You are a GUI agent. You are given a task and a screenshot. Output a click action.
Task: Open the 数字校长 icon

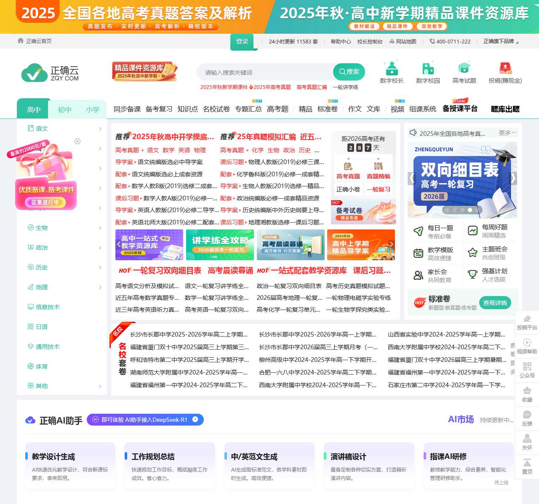[x=391, y=72]
